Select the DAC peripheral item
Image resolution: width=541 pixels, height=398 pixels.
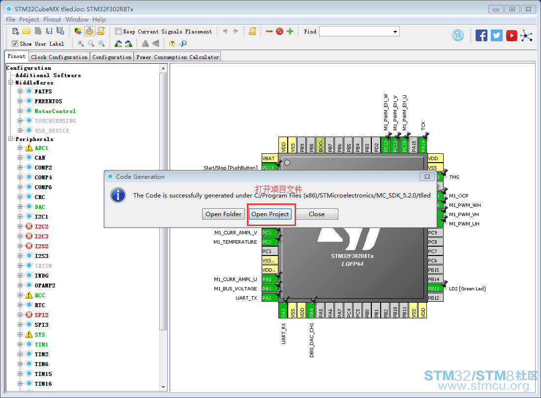pyautogui.click(x=40, y=207)
